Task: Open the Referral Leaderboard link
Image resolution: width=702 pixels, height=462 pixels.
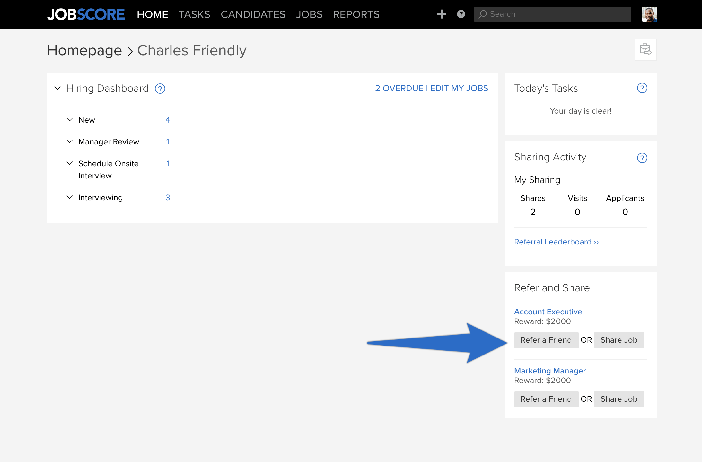Action: pyautogui.click(x=557, y=242)
